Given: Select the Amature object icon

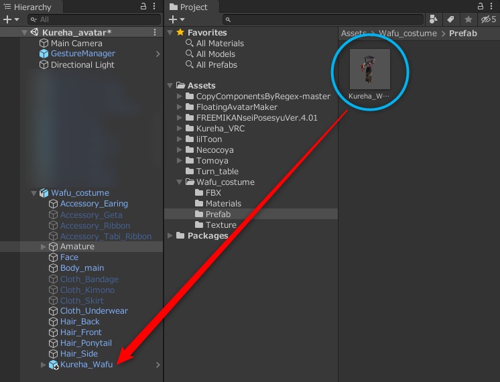Looking at the screenshot, I should (x=53, y=247).
